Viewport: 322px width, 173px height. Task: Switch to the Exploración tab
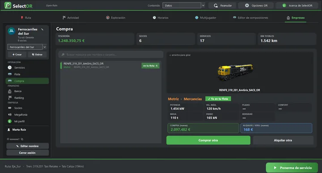point(116,17)
